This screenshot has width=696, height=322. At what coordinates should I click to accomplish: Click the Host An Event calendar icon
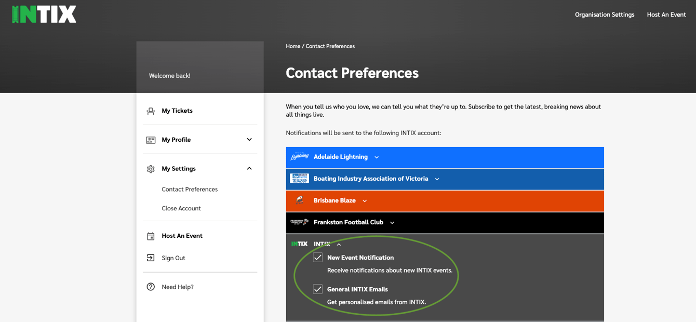point(151,236)
